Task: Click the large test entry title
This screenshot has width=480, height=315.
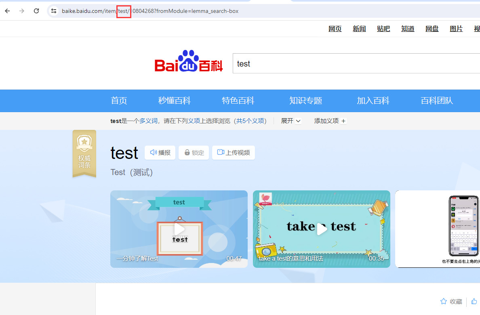Action: click(124, 153)
